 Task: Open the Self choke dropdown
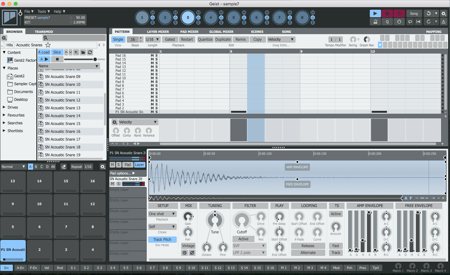coord(162,227)
